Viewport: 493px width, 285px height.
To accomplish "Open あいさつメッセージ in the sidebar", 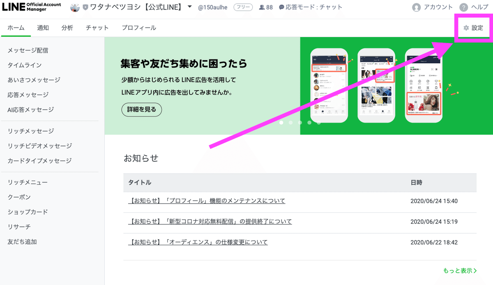I will click(x=34, y=80).
